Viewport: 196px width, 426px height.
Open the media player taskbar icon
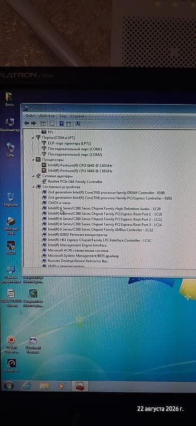61,386
